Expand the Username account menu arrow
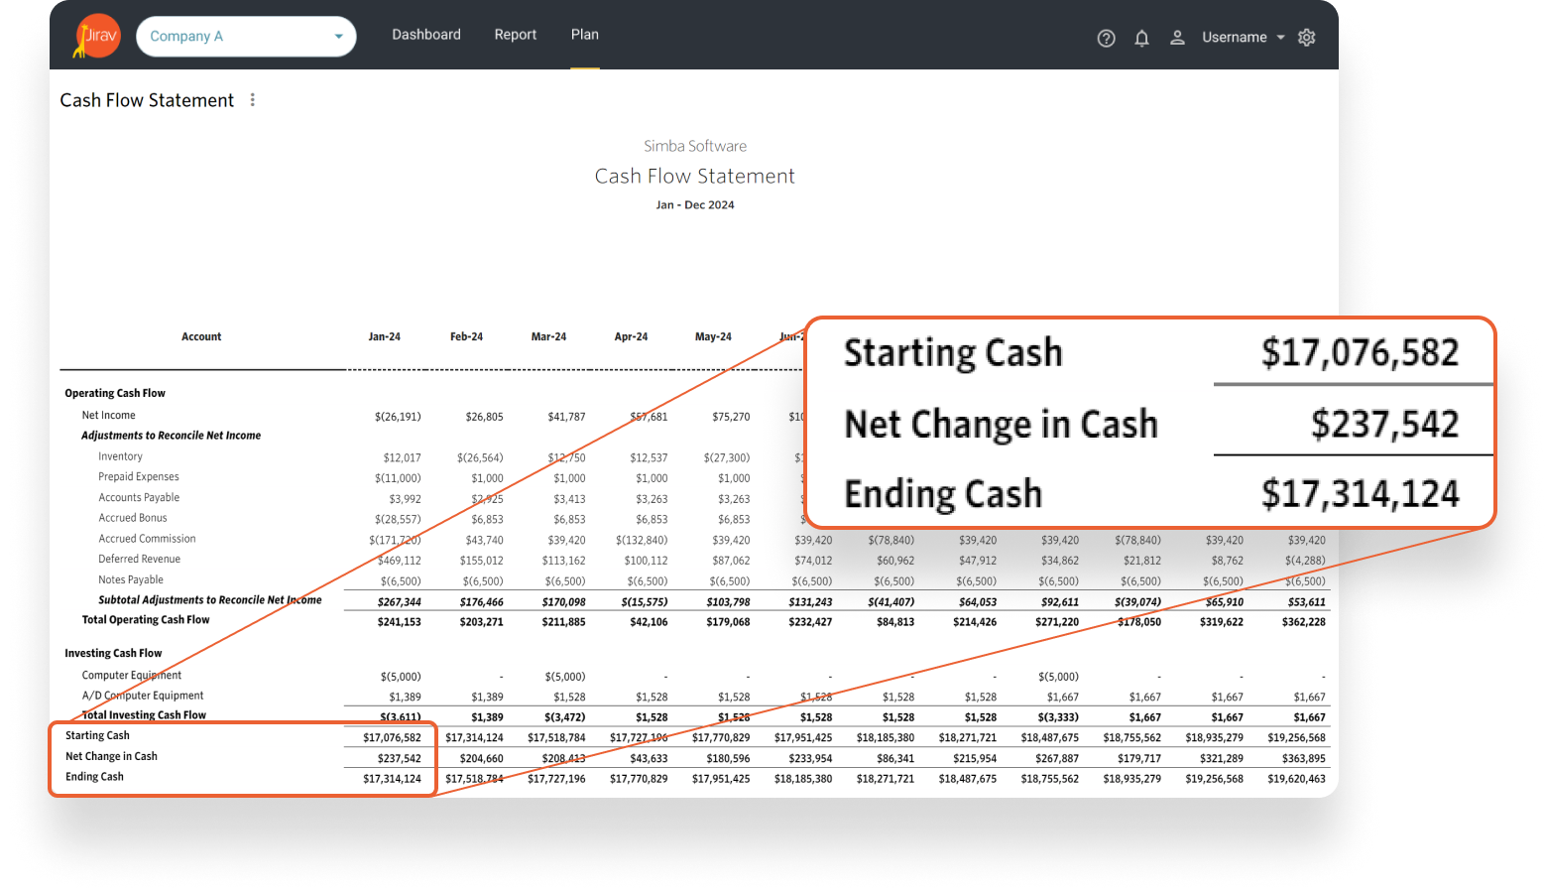Screen dimensions: 1545x893 [x=1280, y=38]
